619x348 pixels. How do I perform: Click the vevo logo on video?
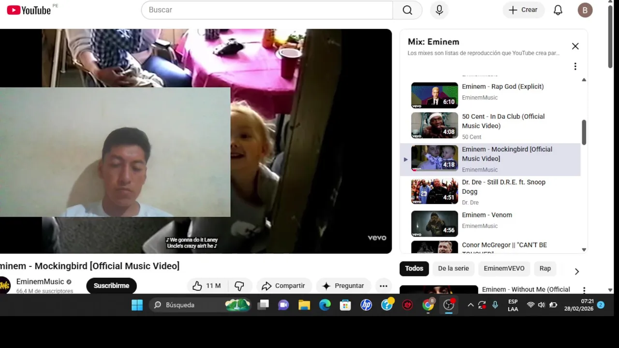377,238
